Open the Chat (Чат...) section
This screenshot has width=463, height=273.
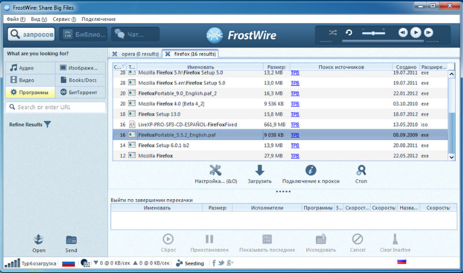click(x=135, y=35)
